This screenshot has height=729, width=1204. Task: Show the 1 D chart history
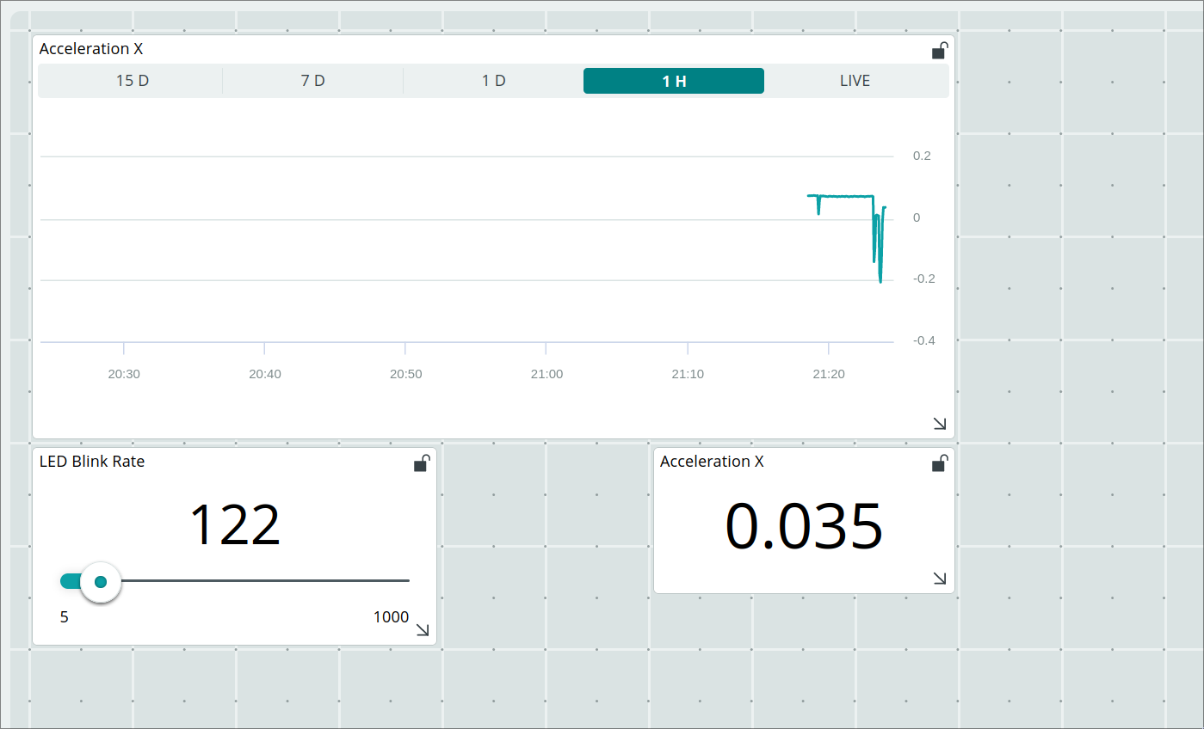click(493, 81)
